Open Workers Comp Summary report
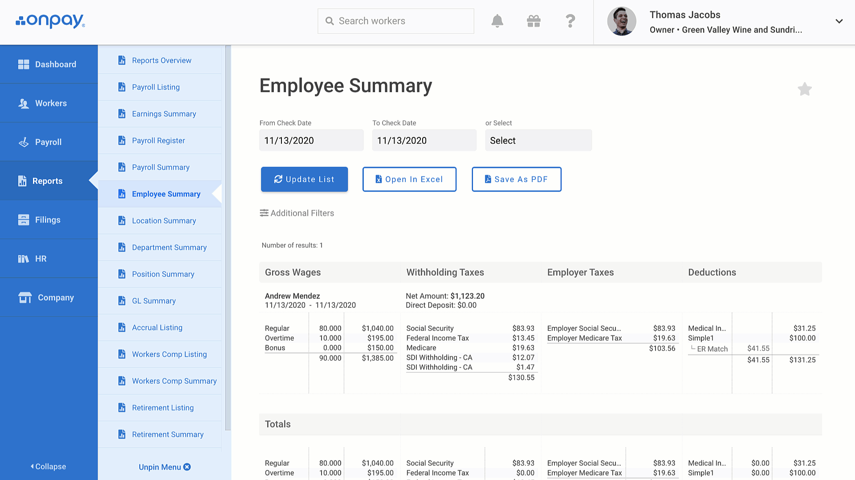Viewport: 855px width, 480px height. [x=159, y=381]
